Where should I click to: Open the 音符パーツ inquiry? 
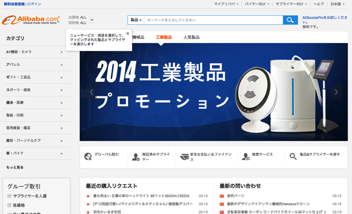click(235, 196)
